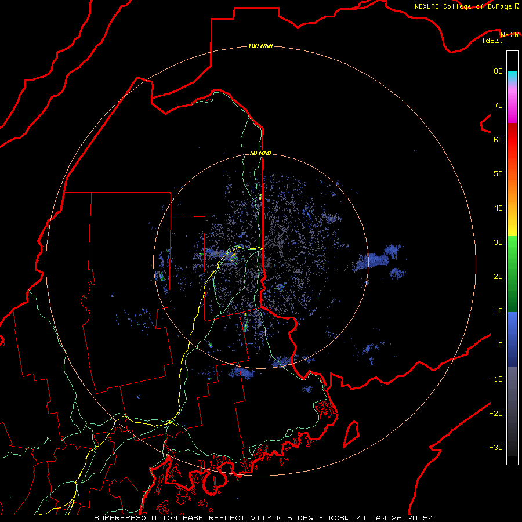
Task: Click the NEXR label above the color bar
Action: (510, 35)
